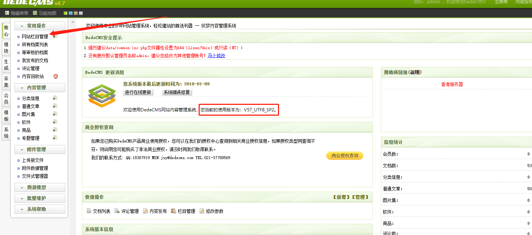The height and width of the screenshot is (235, 532).
Task: Expand the 批量维护 menu section
Action: [40, 198]
